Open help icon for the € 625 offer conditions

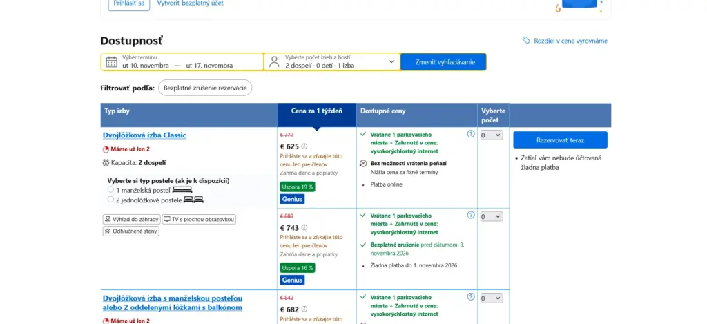point(471,134)
